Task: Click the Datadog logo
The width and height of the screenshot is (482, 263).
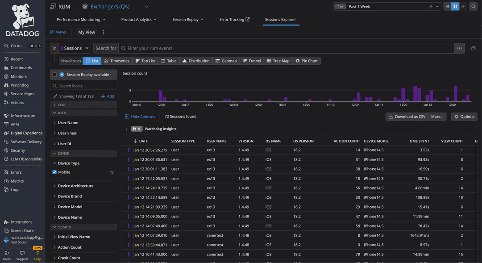Action: (x=22, y=20)
